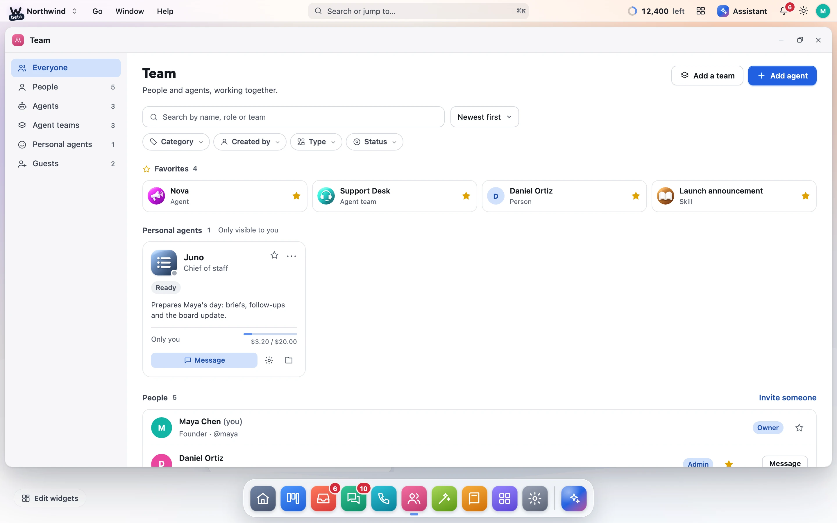
Task: Click the Add agent button
Action: pos(782,76)
